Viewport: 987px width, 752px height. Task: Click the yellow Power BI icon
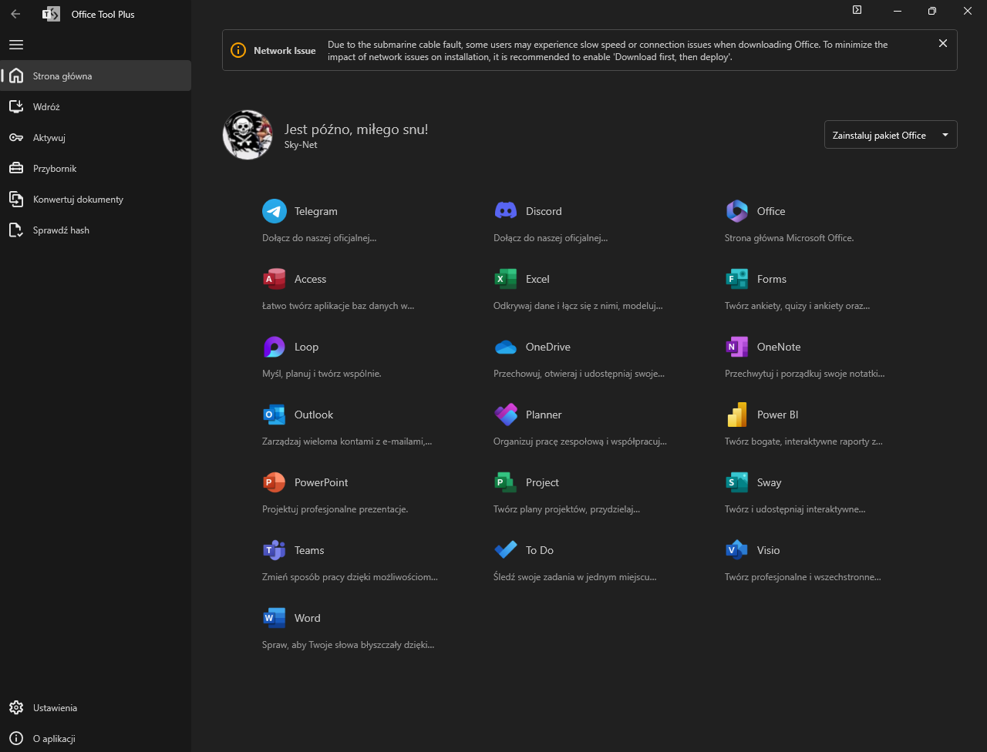tap(737, 415)
